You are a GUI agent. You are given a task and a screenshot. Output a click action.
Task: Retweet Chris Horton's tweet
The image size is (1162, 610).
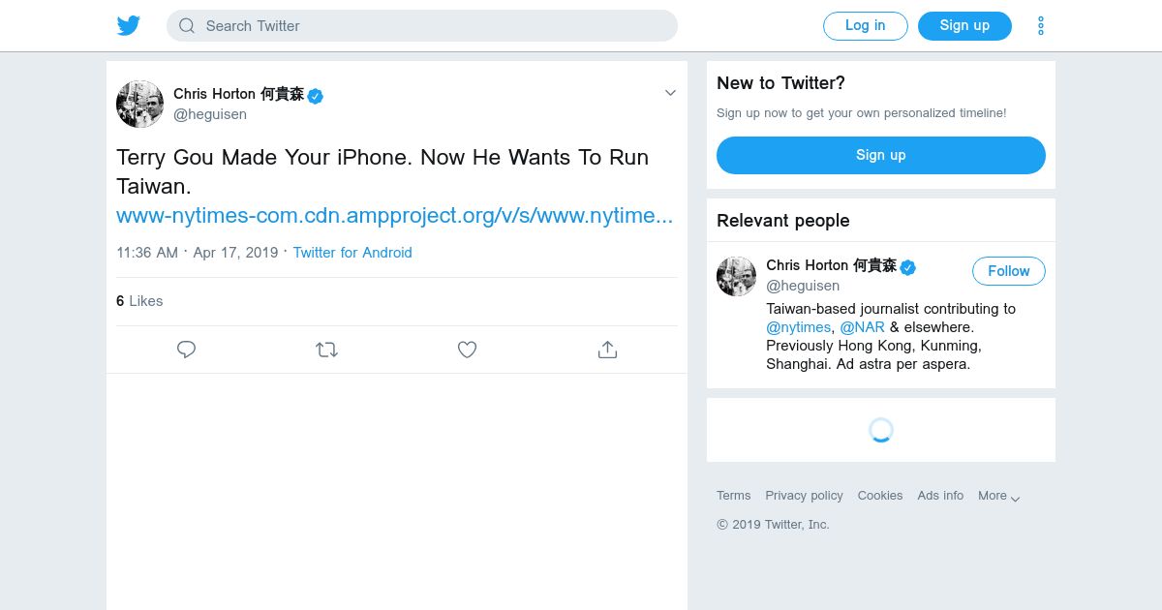[x=326, y=350]
